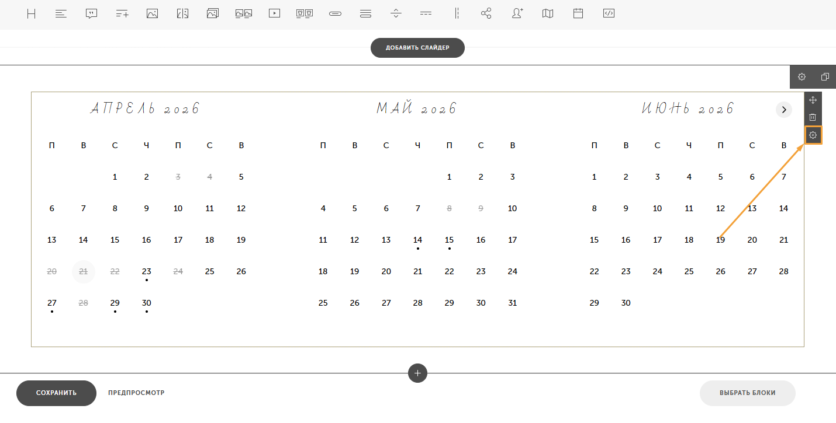Insert a video block
The image size is (836, 423).
click(x=274, y=13)
